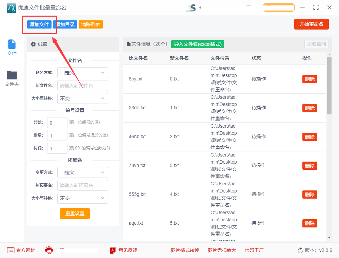Image resolution: width=339 pixels, height=258 pixels.
Task: Focus the 新拓展名 input field
Action: point(83,185)
